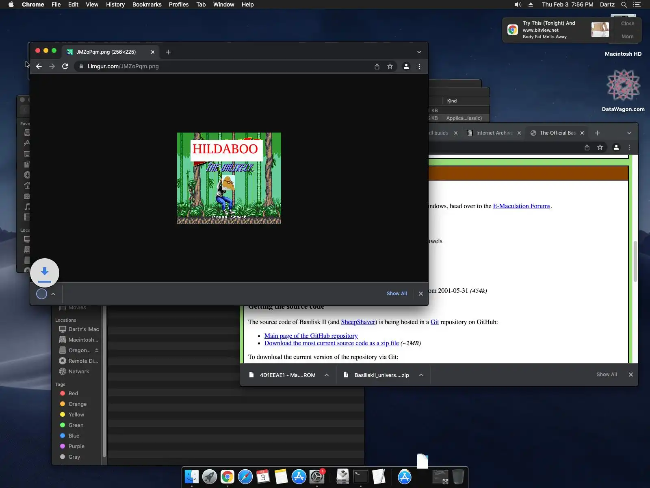
Task: Expand the tab search chevron in imgur window
Action: pos(419,52)
